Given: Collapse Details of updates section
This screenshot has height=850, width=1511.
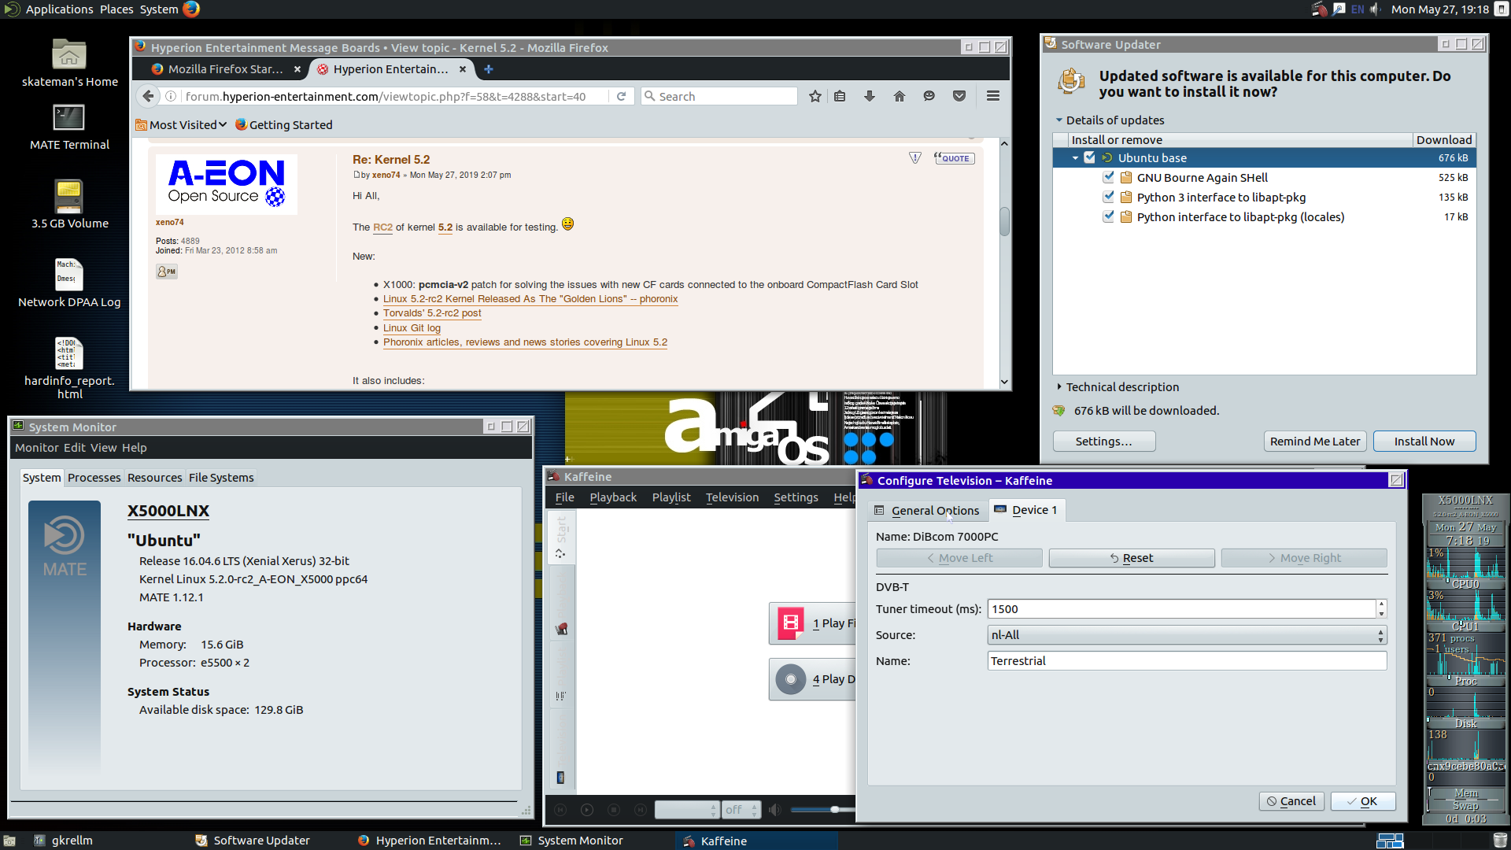Looking at the screenshot, I should pyautogui.click(x=1059, y=120).
